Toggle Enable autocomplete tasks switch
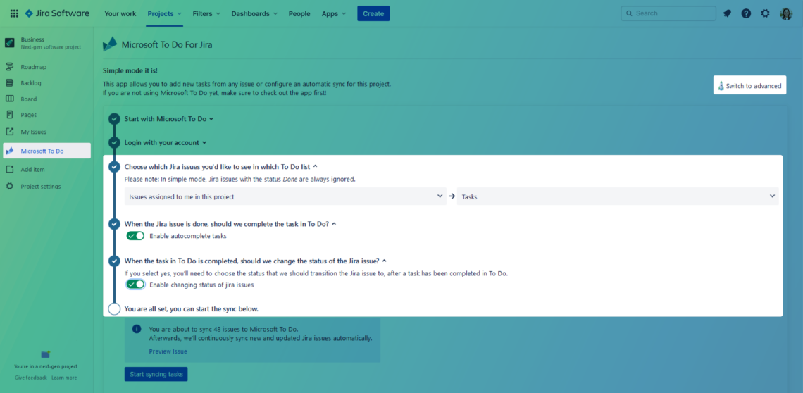Screen dimensions: 803x393 tap(136, 236)
